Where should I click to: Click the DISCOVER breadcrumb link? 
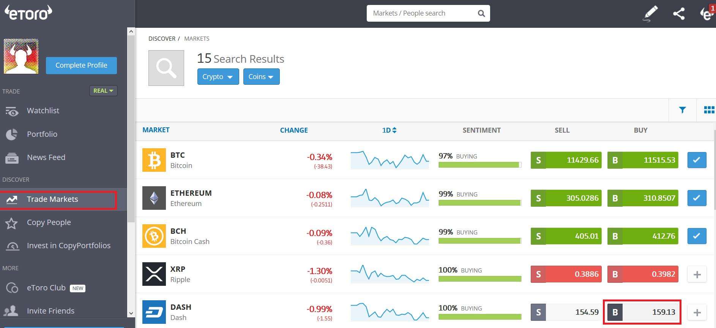(162, 39)
